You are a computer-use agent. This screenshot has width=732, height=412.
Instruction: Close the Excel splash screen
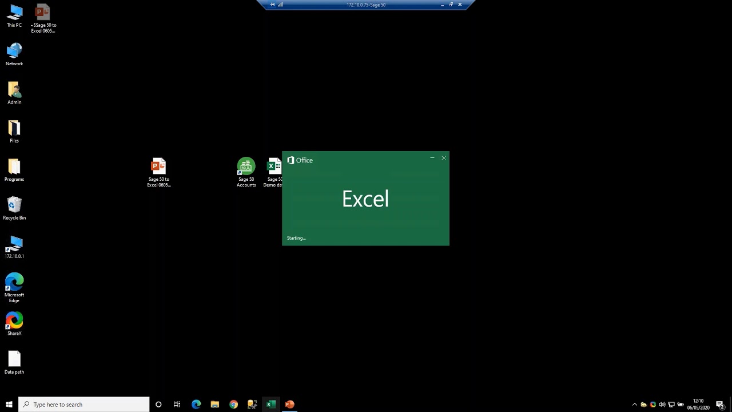pyautogui.click(x=444, y=158)
